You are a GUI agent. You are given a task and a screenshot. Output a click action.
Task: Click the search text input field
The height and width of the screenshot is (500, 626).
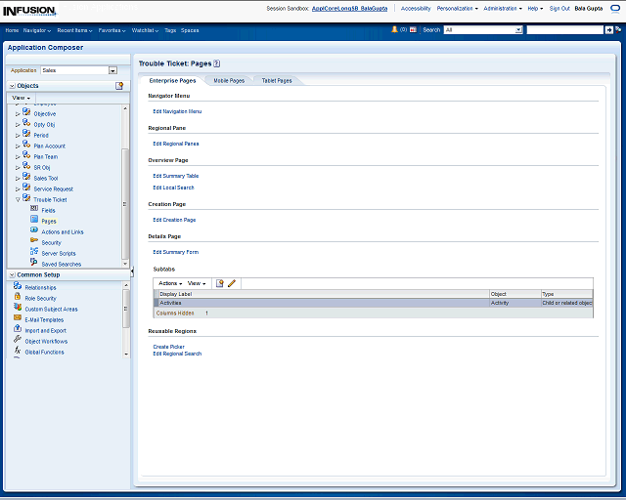coord(563,30)
